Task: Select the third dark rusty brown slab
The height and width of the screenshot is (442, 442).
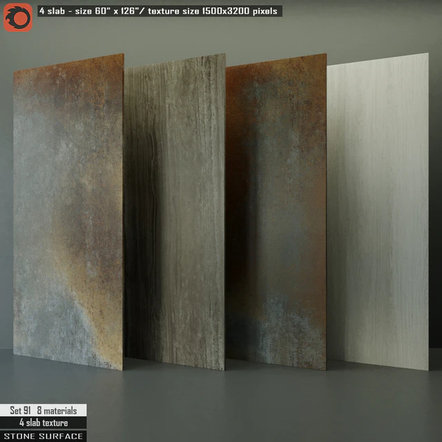Action: [x=276, y=211]
